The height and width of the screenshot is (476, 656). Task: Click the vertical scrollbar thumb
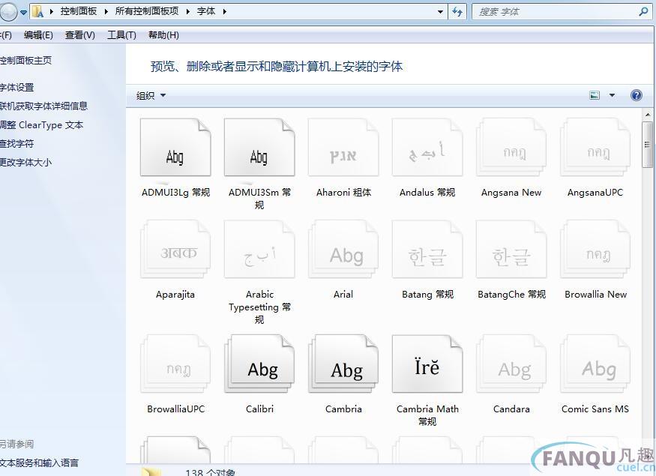[x=647, y=145]
